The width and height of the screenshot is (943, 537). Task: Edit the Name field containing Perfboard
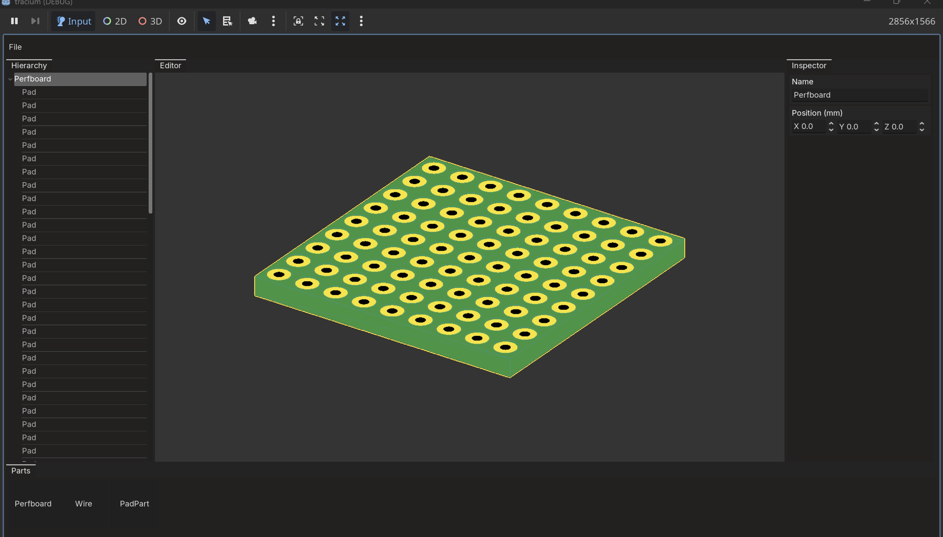pyautogui.click(x=859, y=95)
